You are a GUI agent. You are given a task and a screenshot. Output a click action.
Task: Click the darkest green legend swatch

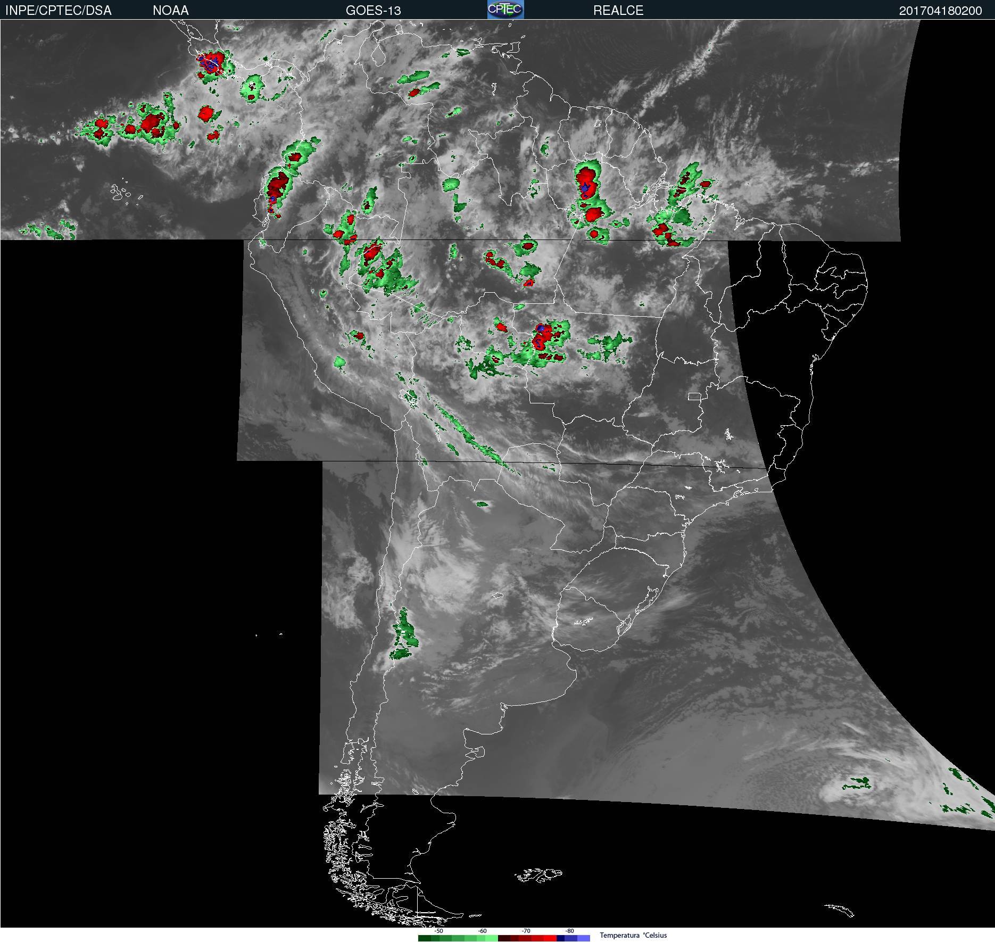point(425,938)
